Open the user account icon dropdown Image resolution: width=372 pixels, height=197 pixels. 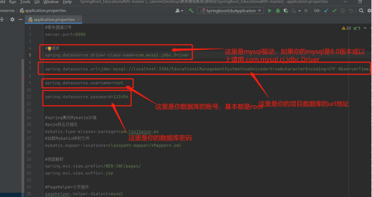click(179, 10)
